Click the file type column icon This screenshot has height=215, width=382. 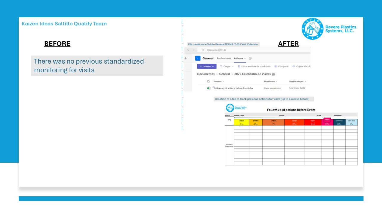coord(209,81)
